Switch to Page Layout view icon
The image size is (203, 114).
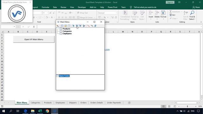169,106
